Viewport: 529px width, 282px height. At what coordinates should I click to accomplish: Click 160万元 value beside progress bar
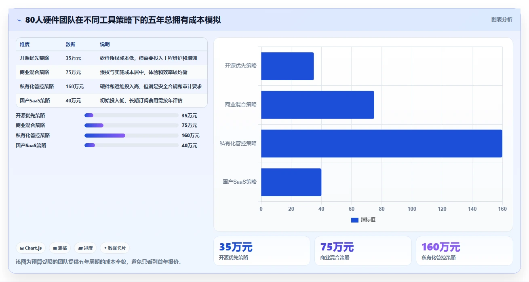pyautogui.click(x=191, y=136)
